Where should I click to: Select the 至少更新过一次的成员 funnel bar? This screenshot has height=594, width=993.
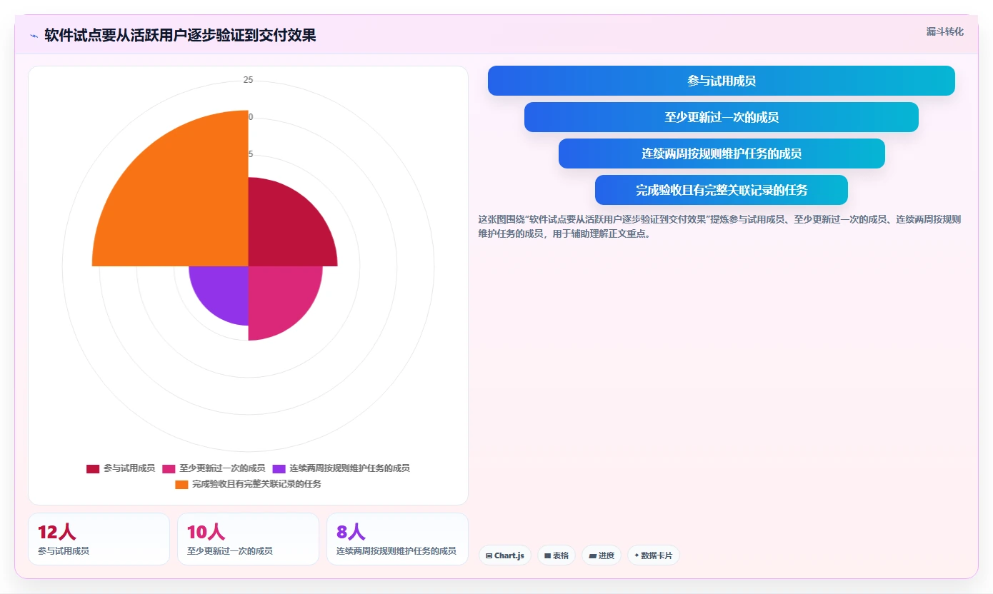pyautogui.click(x=721, y=117)
